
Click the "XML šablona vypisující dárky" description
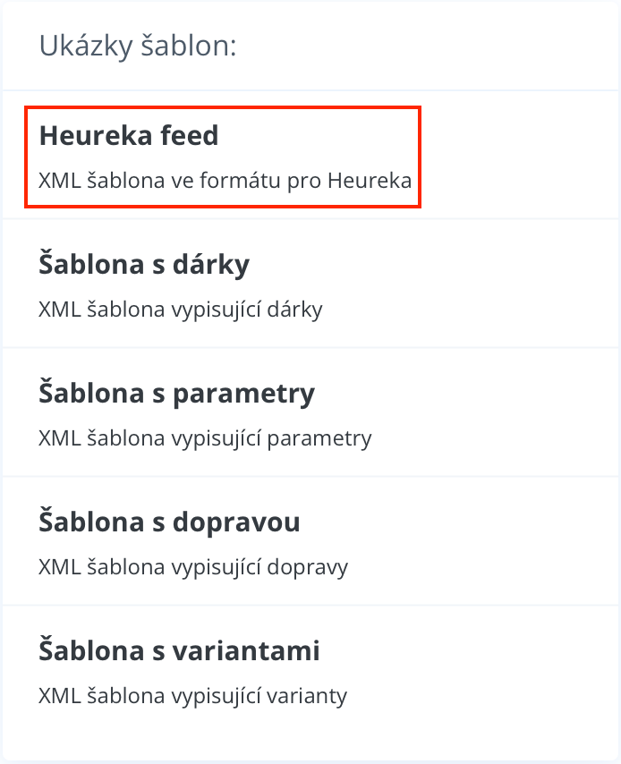pos(180,310)
